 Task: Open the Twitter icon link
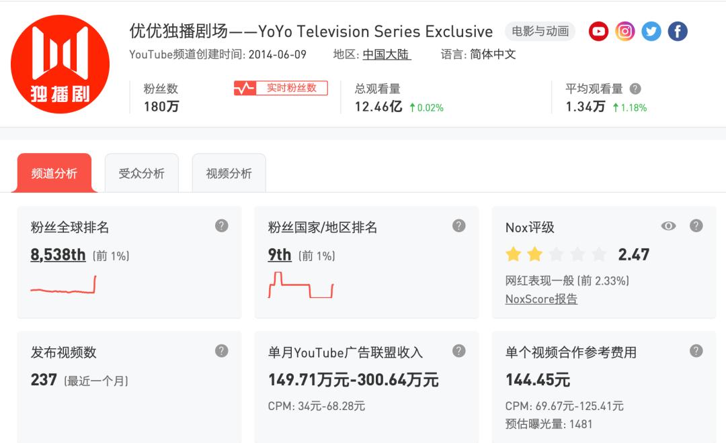coord(651,31)
